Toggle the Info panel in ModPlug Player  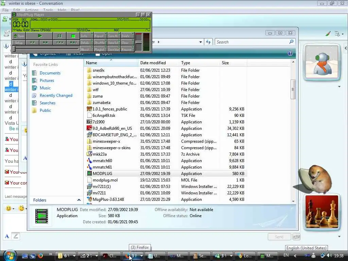click(86, 36)
